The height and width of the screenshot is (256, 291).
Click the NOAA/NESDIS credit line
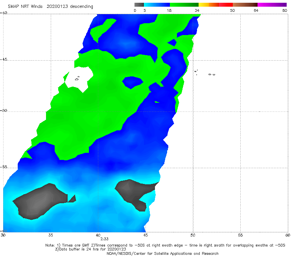pyautogui.click(x=162, y=253)
